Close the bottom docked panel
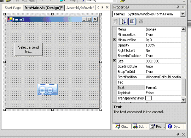 pos(183,134)
